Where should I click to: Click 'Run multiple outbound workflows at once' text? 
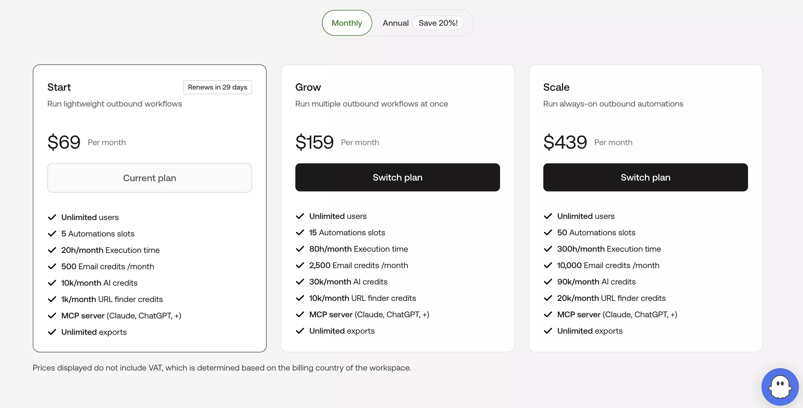point(372,104)
